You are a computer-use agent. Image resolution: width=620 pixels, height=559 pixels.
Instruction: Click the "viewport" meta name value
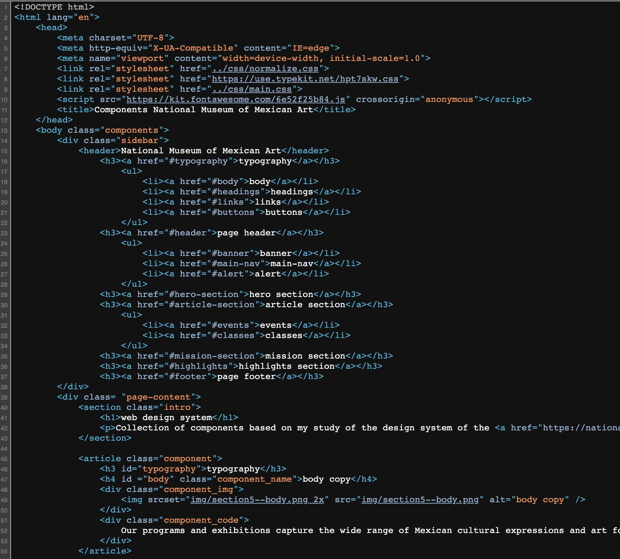point(142,58)
